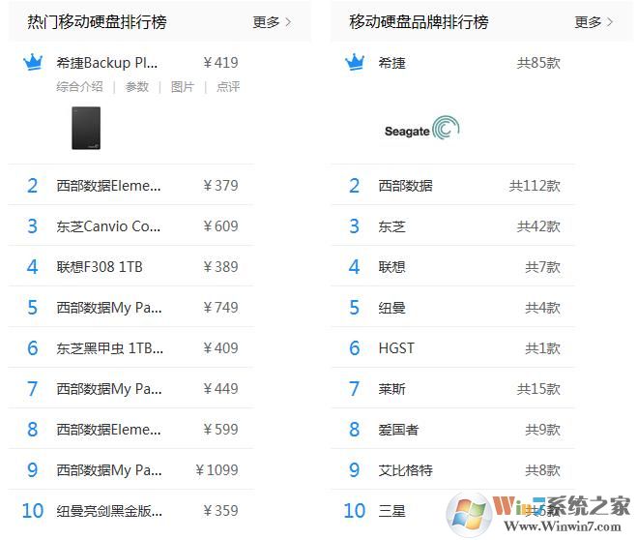Open 西部数据Eleme... priced ¥379
The width and height of the screenshot is (637, 540).
pyautogui.click(x=108, y=186)
